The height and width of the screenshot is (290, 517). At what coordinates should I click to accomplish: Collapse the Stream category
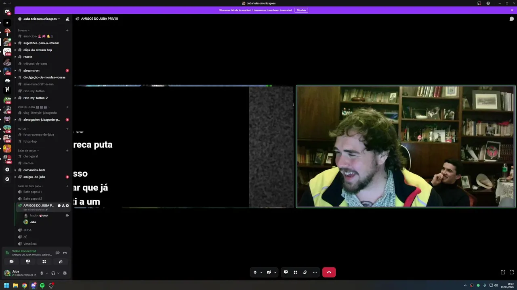23,30
